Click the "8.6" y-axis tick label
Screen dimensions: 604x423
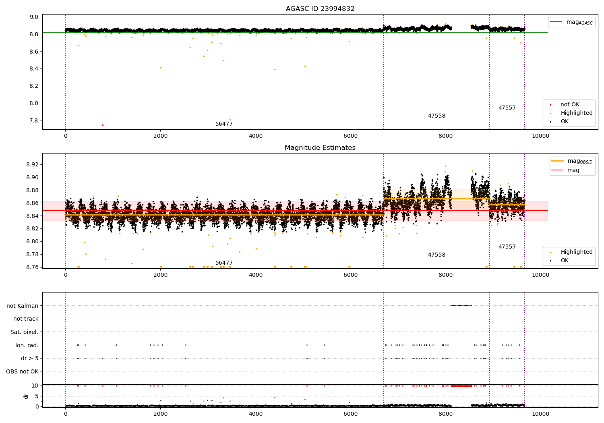click(34, 52)
